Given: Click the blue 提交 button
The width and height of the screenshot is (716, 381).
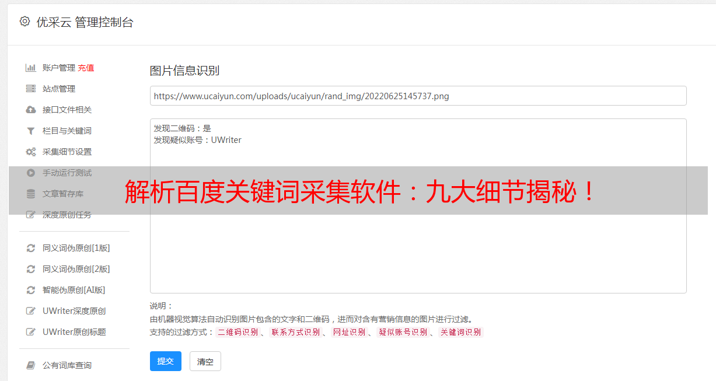Looking at the screenshot, I should tap(166, 361).
